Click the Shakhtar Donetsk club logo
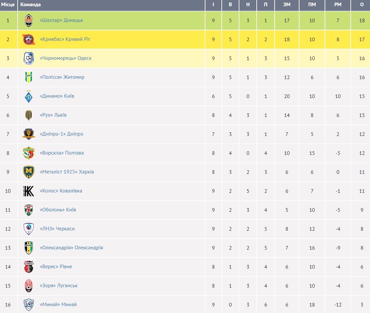 click(x=29, y=21)
